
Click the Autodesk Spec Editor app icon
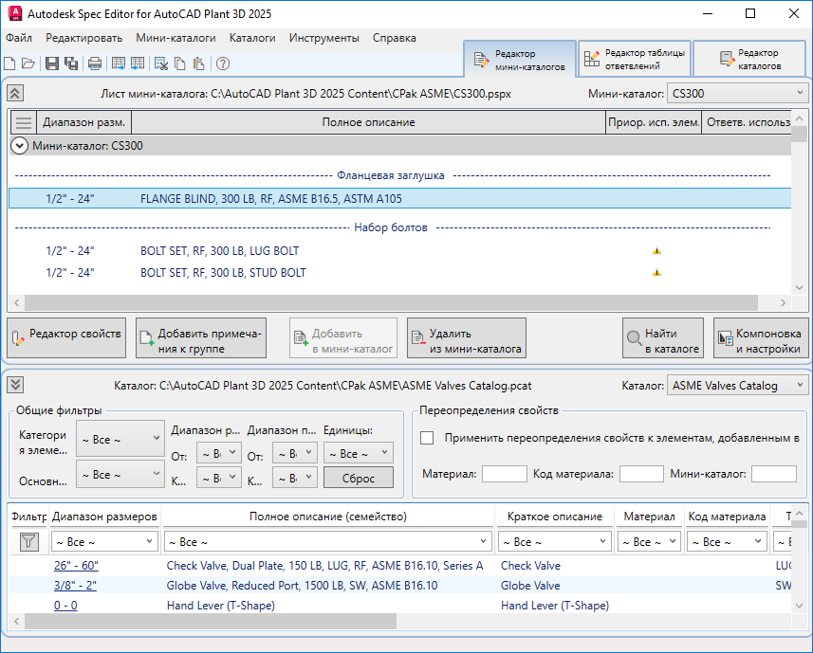[x=15, y=13]
